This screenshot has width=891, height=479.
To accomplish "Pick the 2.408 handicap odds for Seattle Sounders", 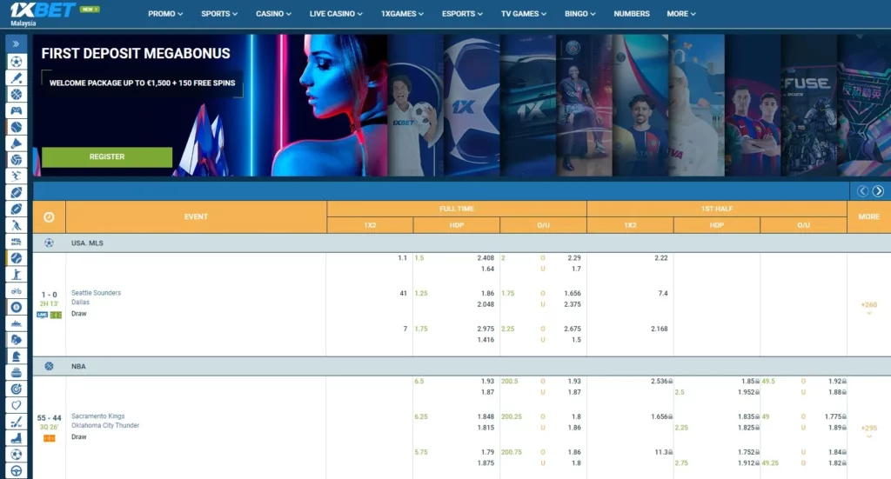I will [x=486, y=257].
